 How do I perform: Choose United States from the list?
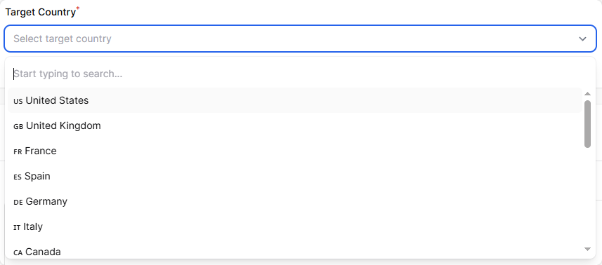point(295,100)
